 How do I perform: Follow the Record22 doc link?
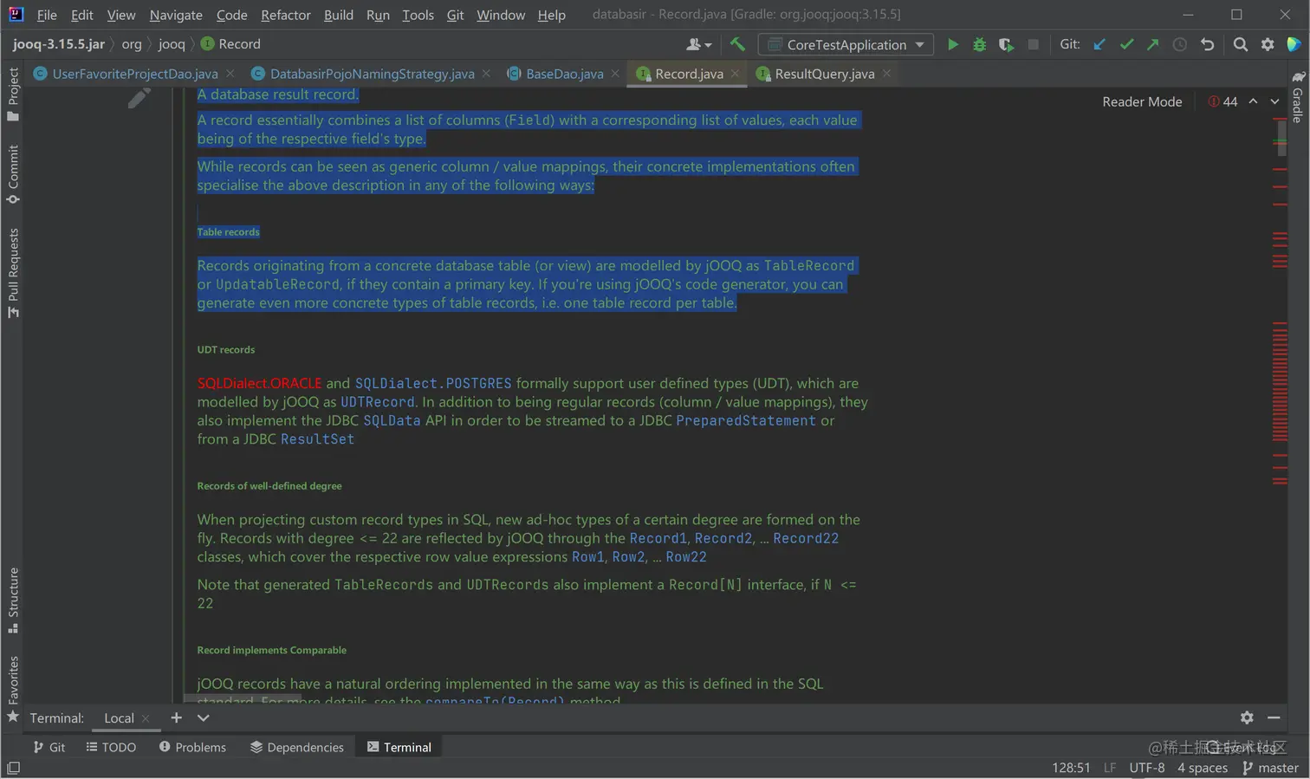pyautogui.click(x=806, y=538)
